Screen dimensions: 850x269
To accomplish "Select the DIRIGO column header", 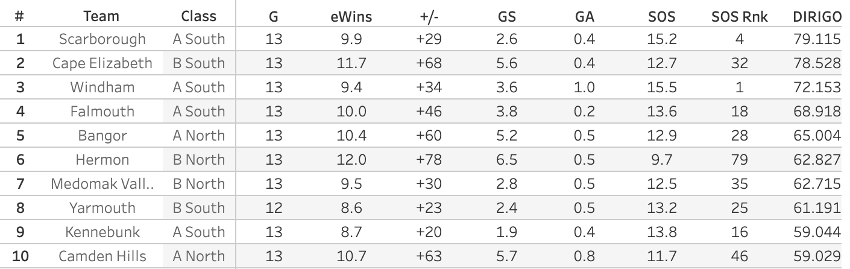I will click(x=817, y=16).
